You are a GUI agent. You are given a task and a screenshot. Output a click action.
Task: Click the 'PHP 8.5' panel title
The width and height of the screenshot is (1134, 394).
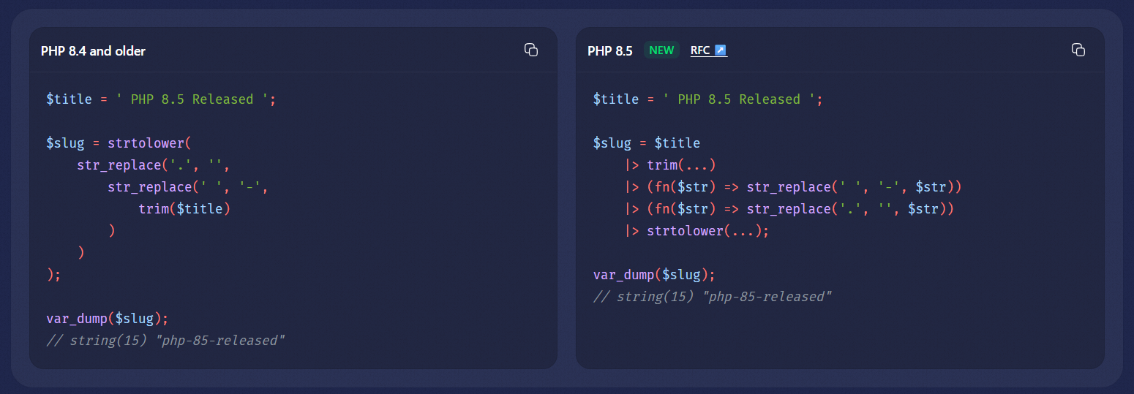609,51
